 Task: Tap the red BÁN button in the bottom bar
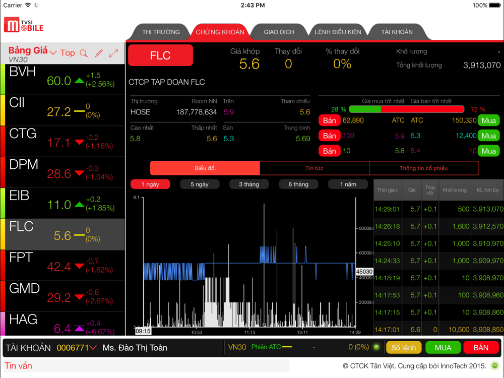click(x=481, y=347)
